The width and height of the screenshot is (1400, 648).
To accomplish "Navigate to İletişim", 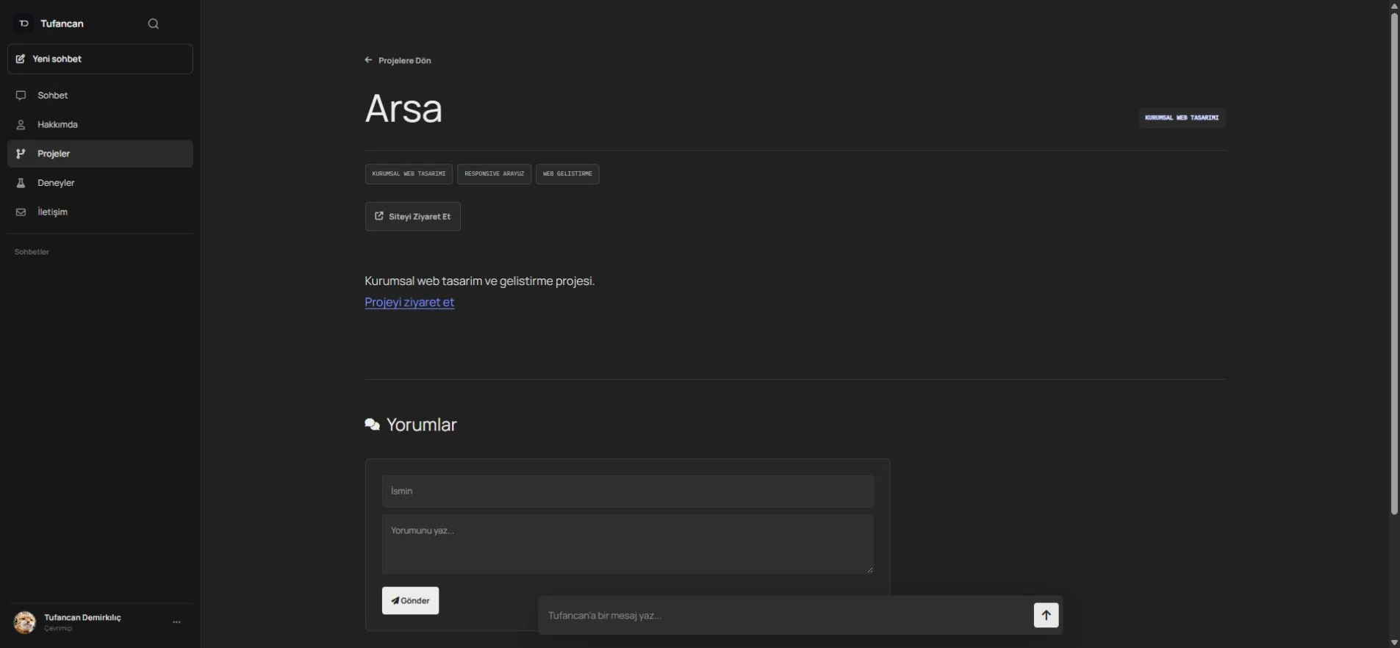I will coord(100,212).
